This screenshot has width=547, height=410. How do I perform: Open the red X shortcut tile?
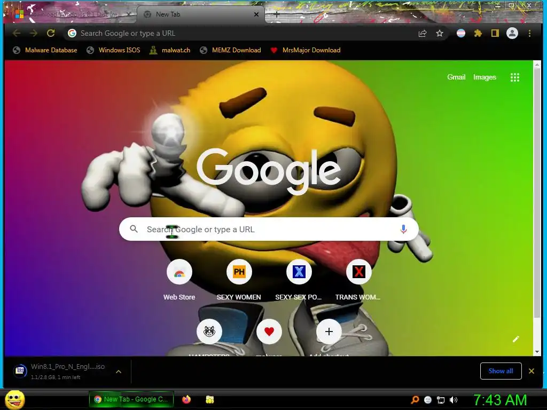(358, 272)
